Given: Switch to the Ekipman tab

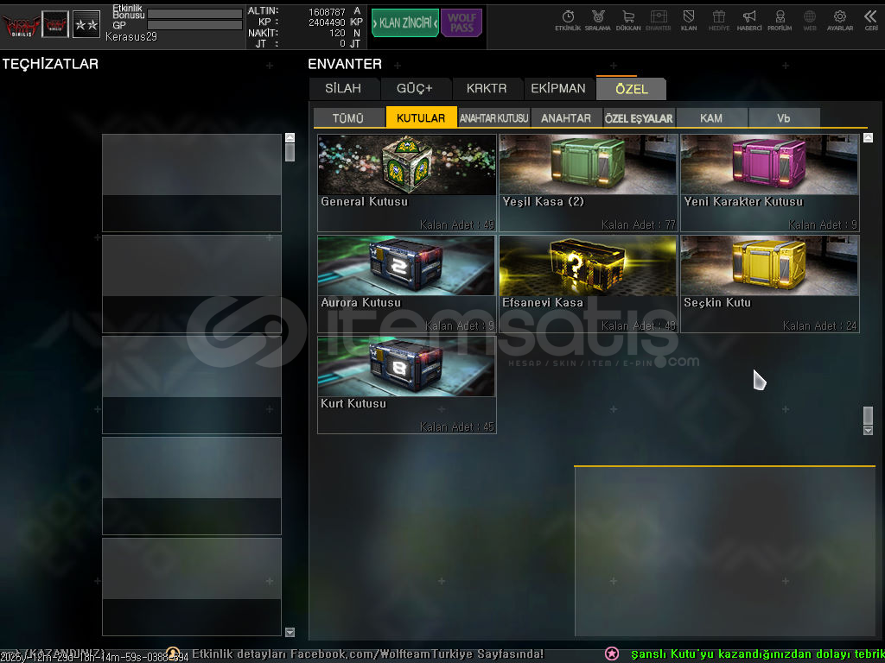Looking at the screenshot, I should click(x=558, y=89).
